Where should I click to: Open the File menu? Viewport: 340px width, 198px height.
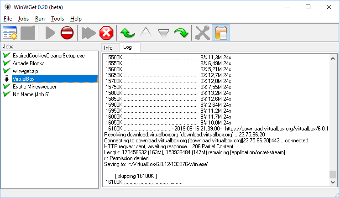[x=8, y=19]
